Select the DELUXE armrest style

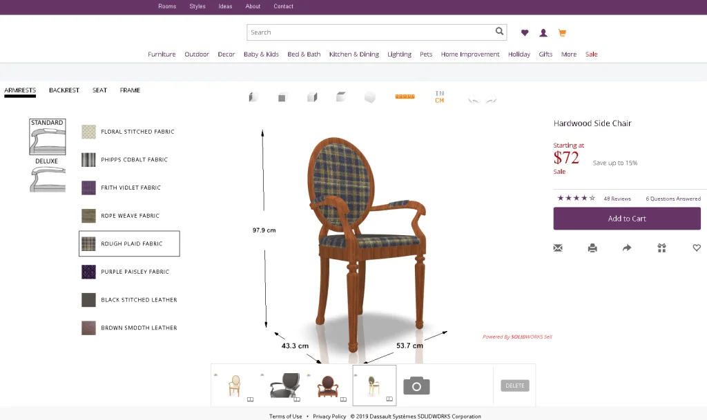46,177
